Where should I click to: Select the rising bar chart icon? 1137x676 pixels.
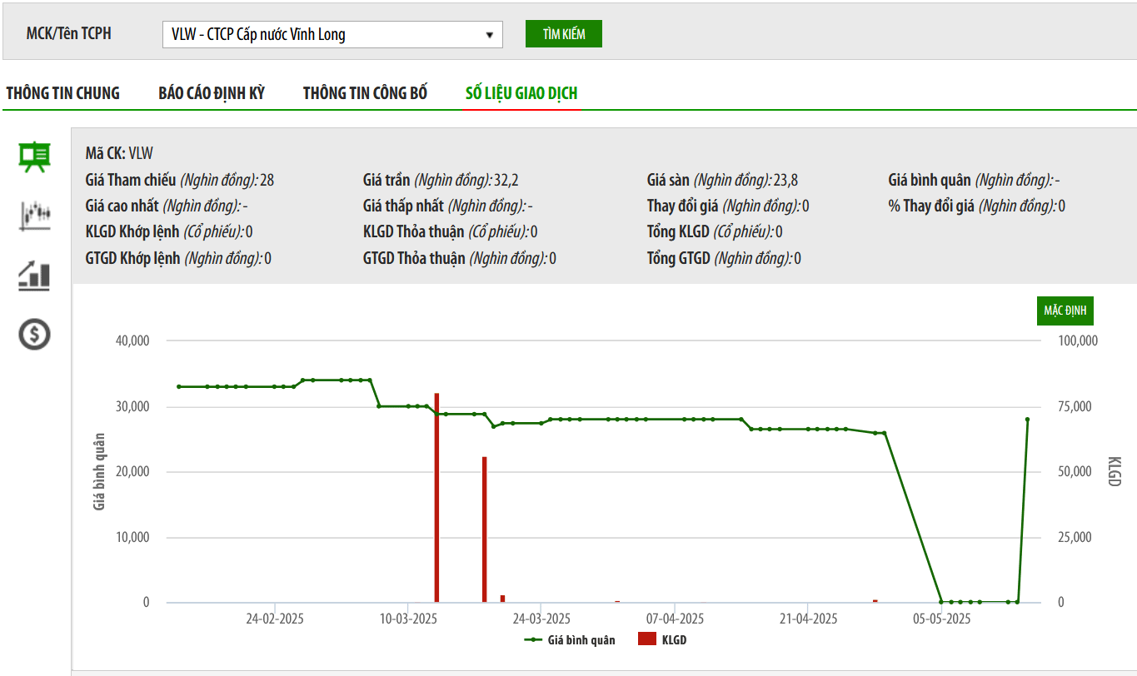tap(35, 275)
